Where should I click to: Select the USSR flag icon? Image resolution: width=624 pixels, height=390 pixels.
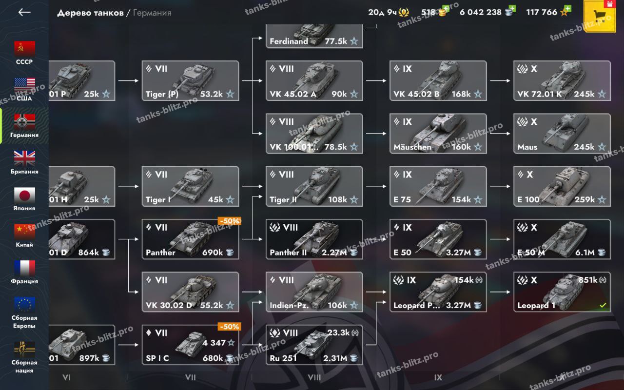24,49
